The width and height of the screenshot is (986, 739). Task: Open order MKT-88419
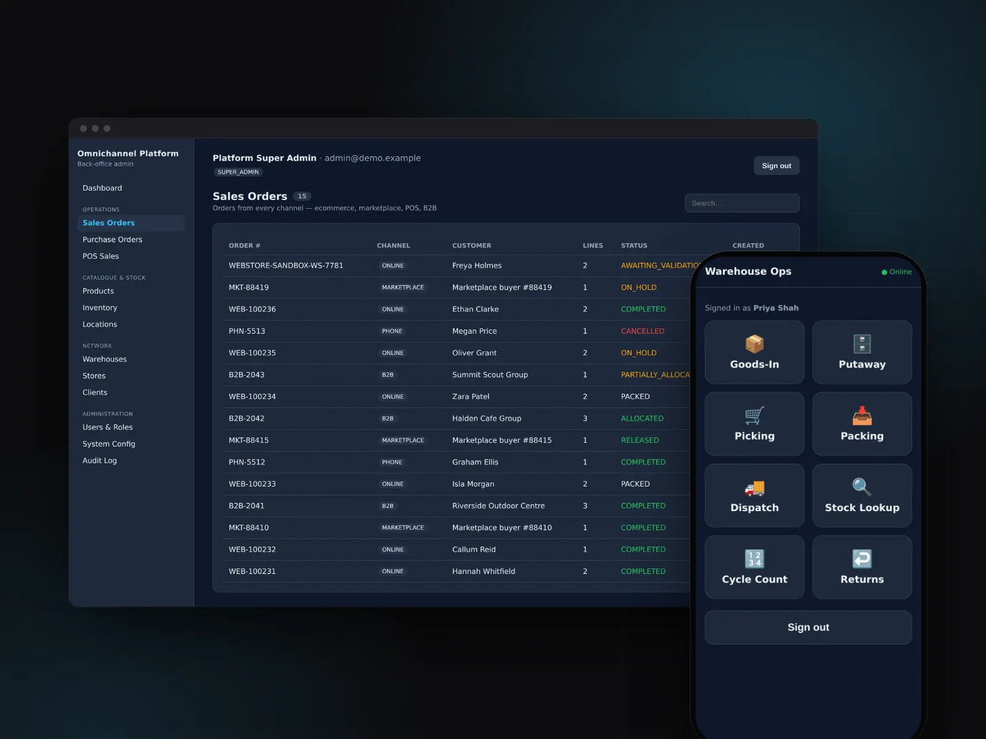point(248,288)
